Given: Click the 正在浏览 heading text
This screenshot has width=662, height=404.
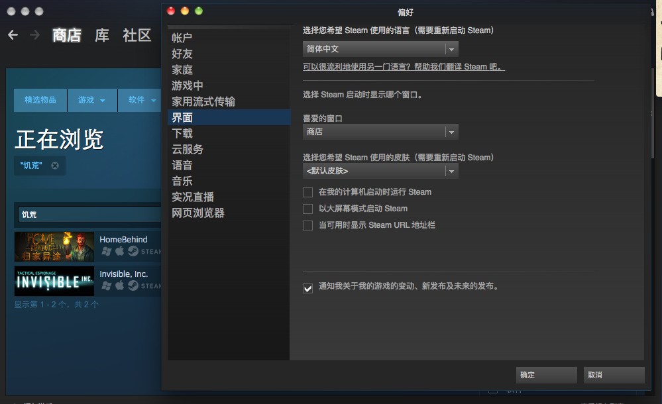Looking at the screenshot, I should (59, 139).
